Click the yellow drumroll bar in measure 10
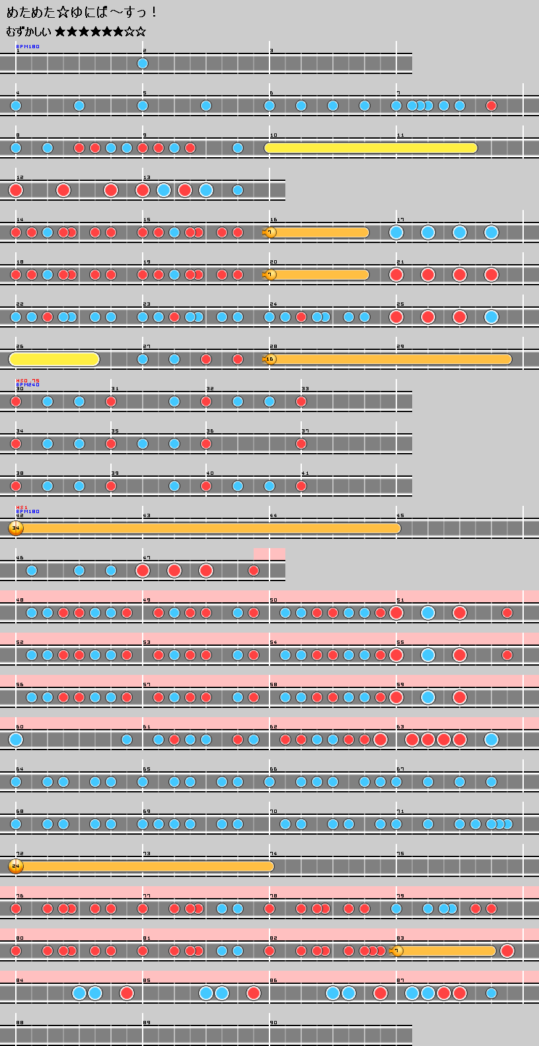Image resolution: width=539 pixels, height=1046 pixels. 371,148
